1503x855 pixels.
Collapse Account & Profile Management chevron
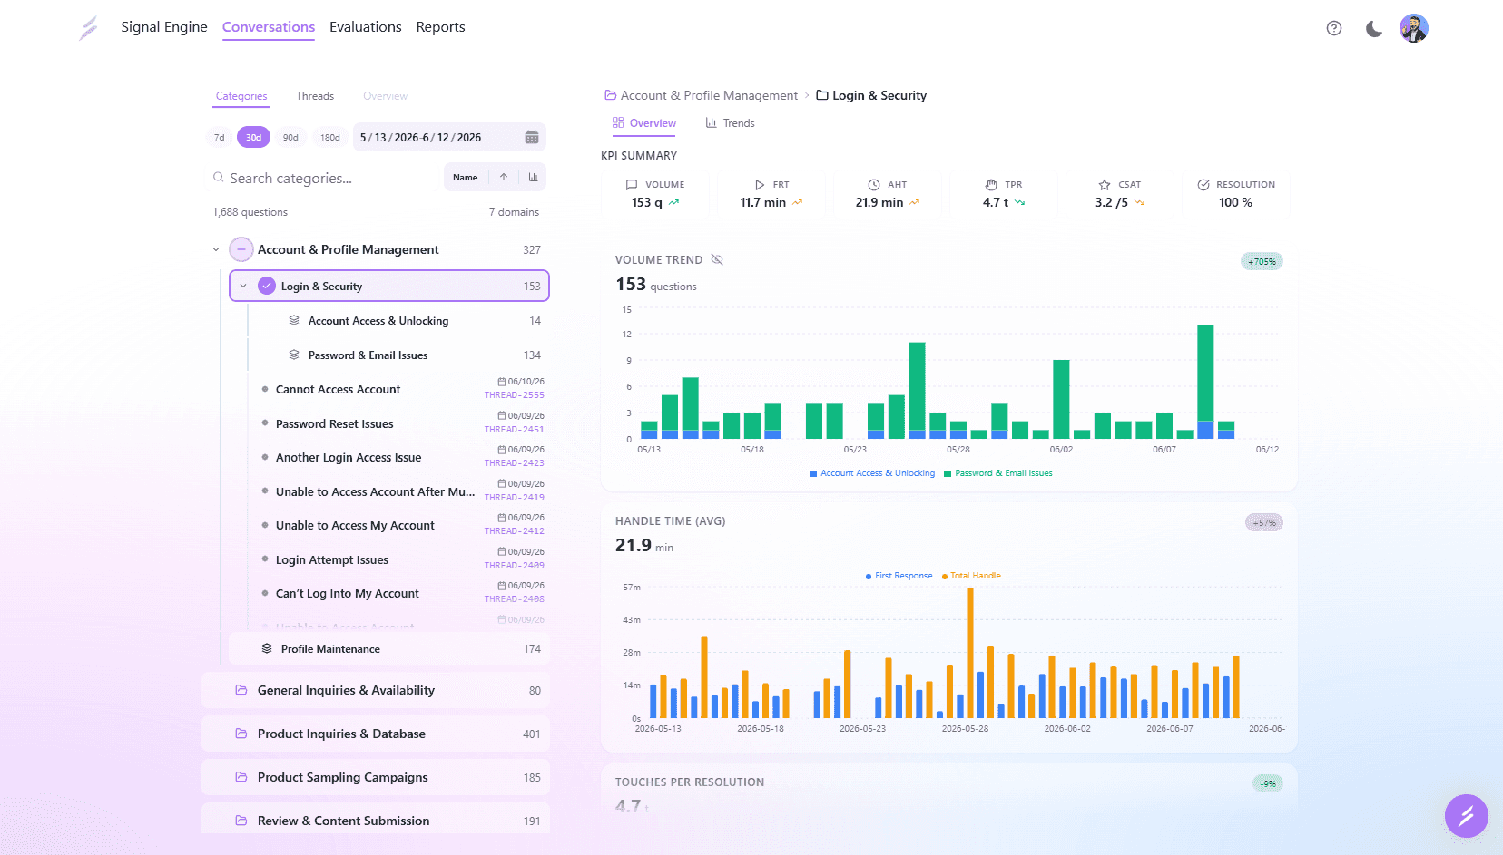click(216, 249)
